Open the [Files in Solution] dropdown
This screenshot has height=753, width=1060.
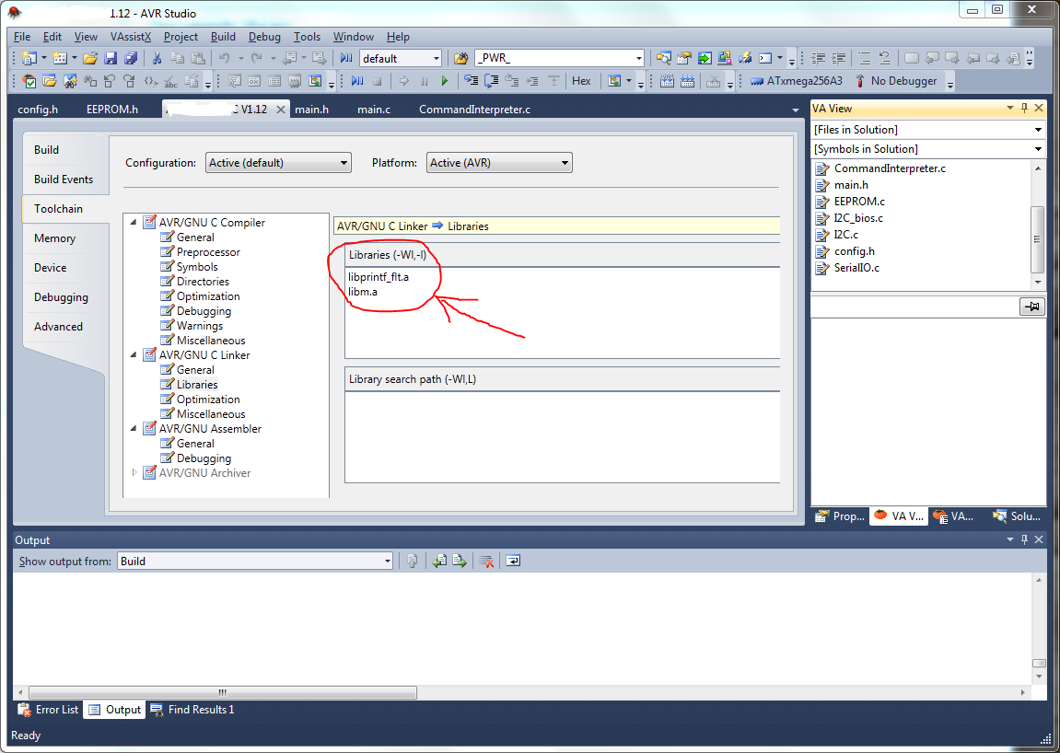(x=928, y=130)
